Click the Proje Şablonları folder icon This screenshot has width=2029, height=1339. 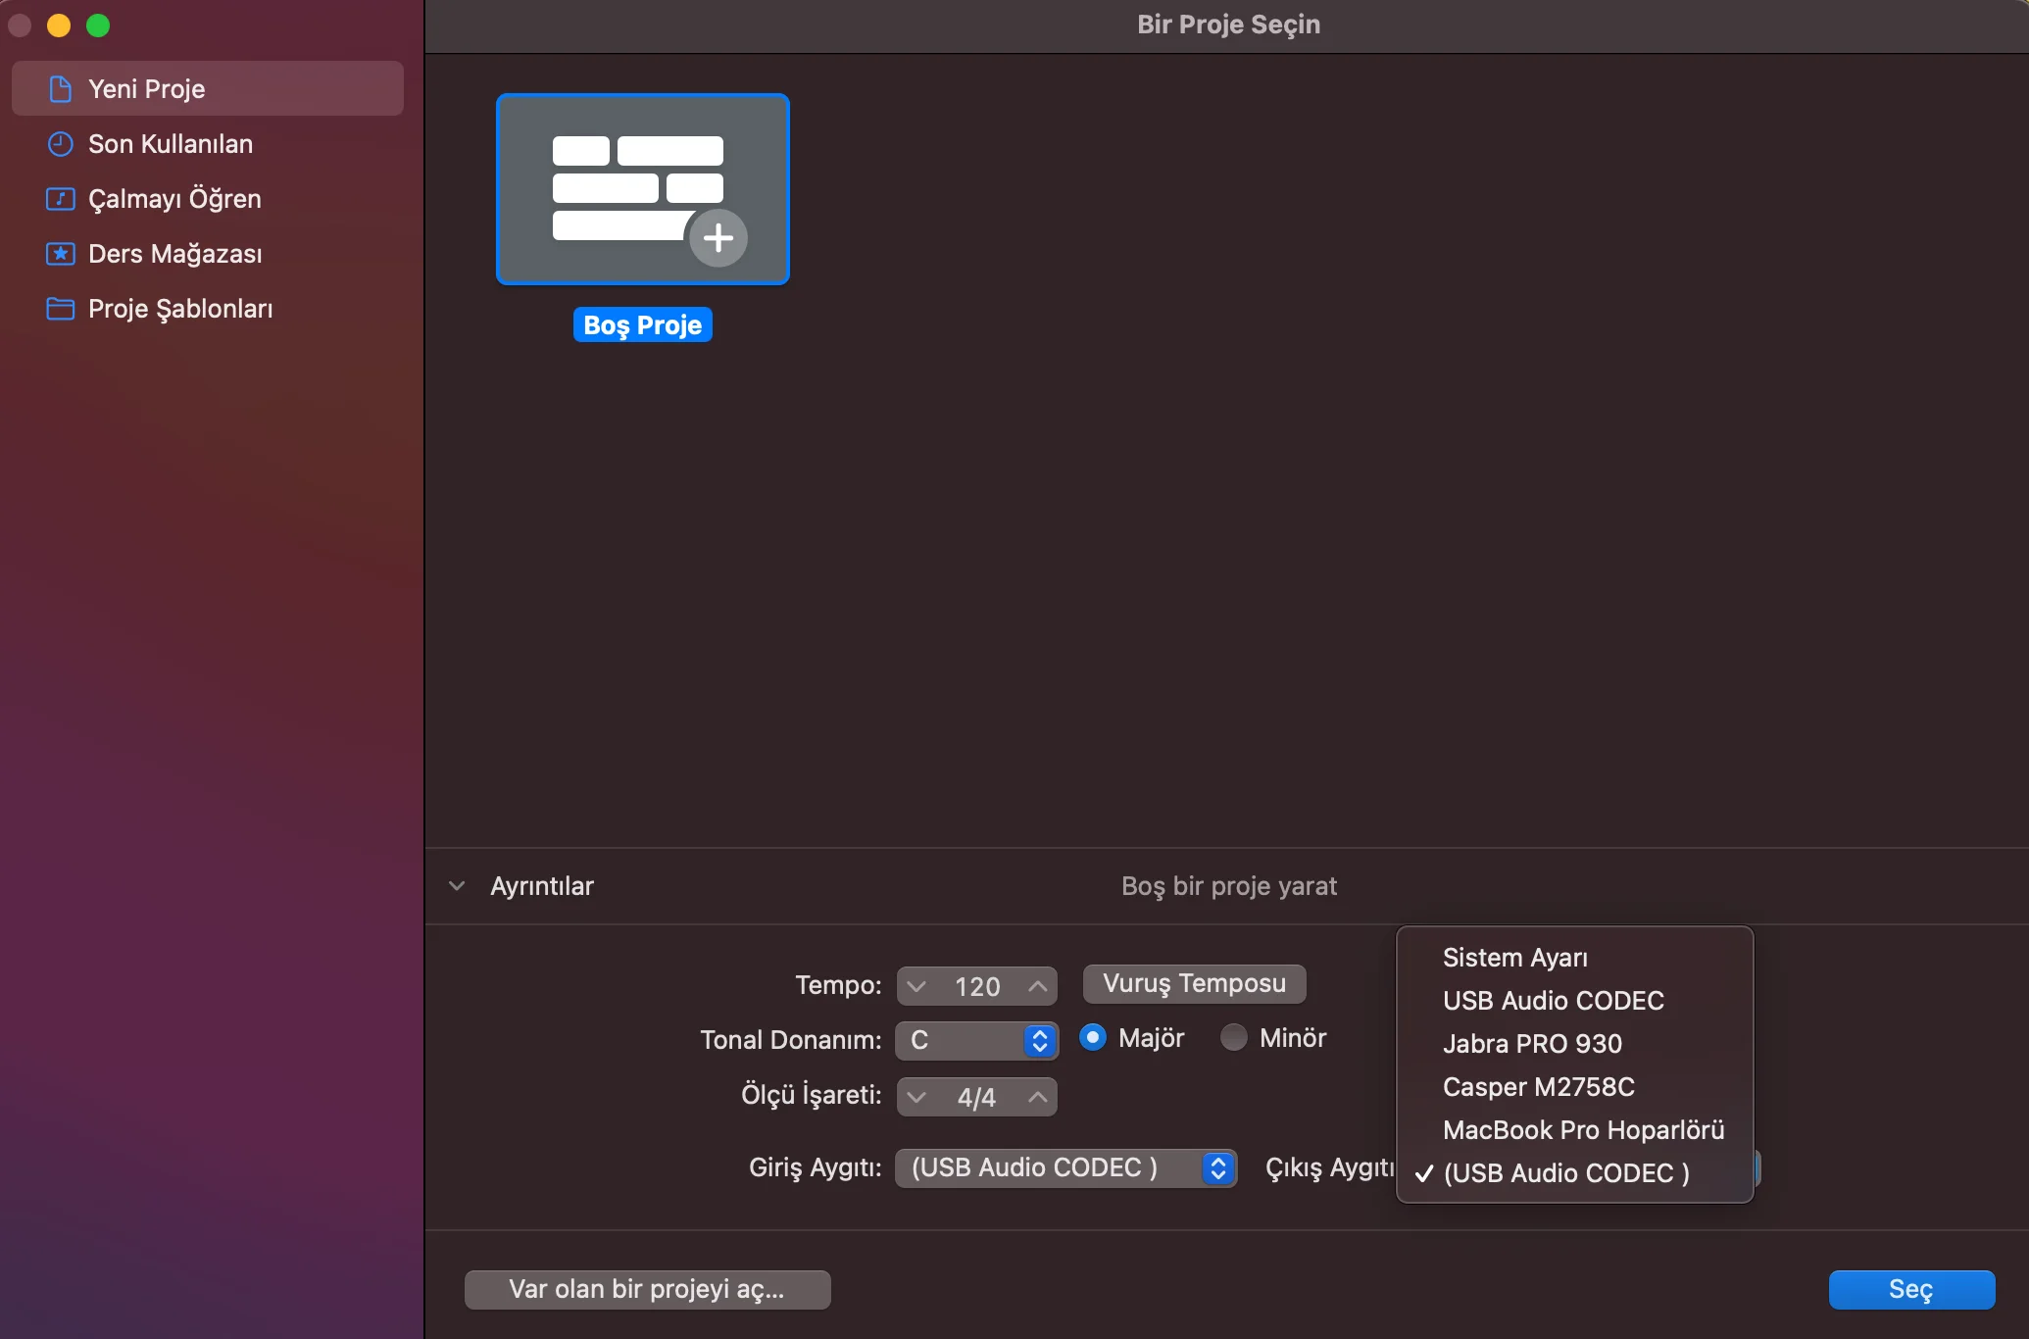pyautogui.click(x=60, y=309)
